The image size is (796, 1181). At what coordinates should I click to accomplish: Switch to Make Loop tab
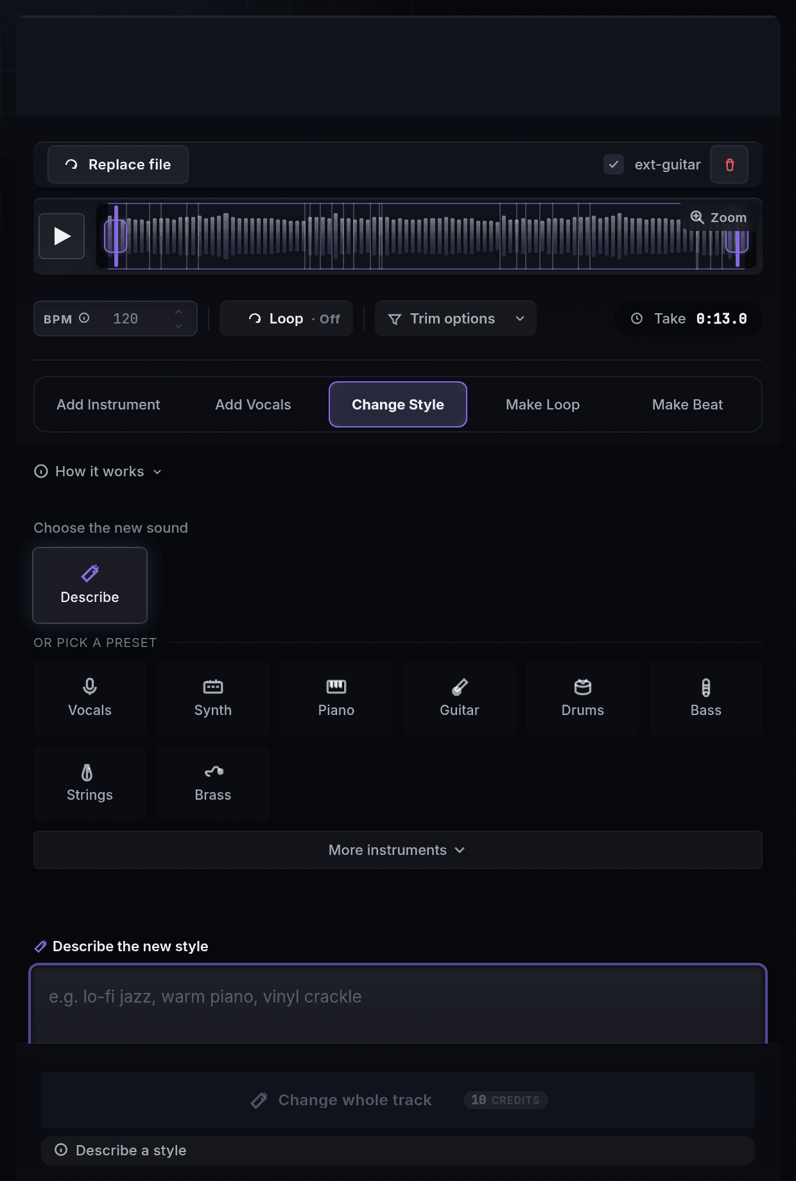[542, 404]
